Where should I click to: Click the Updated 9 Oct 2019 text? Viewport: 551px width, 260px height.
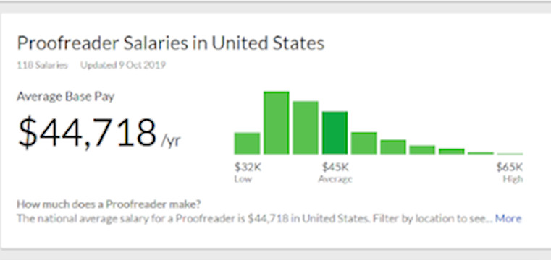(123, 65)
